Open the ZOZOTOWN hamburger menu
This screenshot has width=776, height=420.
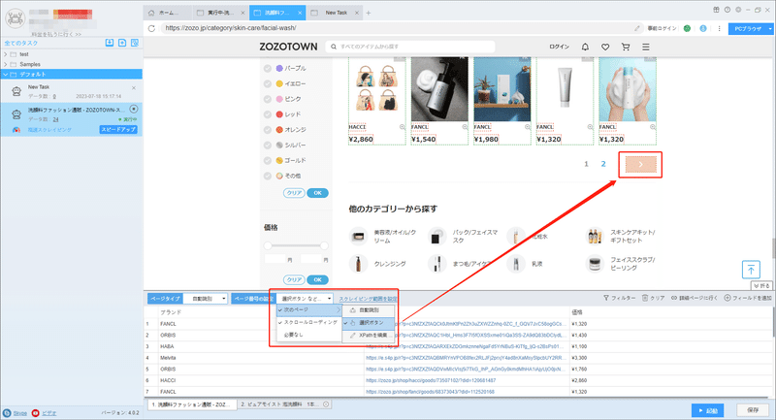pyautogui.click(x=646, y=47)
